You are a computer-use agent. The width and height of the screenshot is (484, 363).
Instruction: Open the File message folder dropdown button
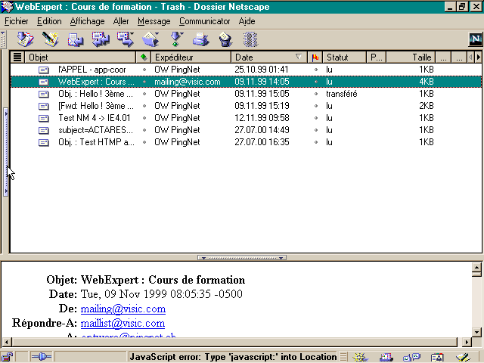pyautogui.click(x=150, y=39)
